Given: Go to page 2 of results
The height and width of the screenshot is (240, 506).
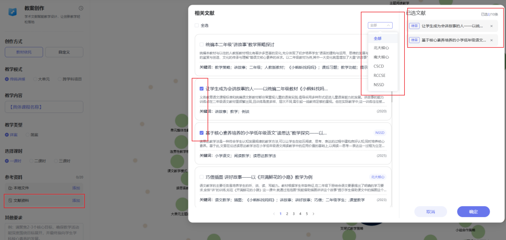Looking at the screenshot, I should click(x=287, y=213).
